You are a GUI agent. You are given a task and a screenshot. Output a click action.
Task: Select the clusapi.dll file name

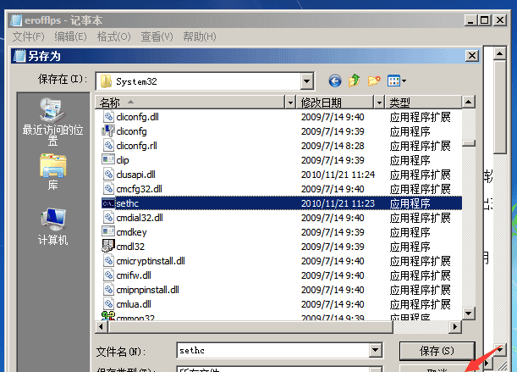(135, 175)
